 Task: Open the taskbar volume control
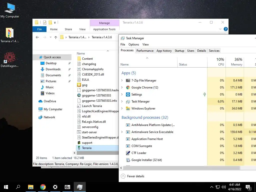[x=223, y=187]
